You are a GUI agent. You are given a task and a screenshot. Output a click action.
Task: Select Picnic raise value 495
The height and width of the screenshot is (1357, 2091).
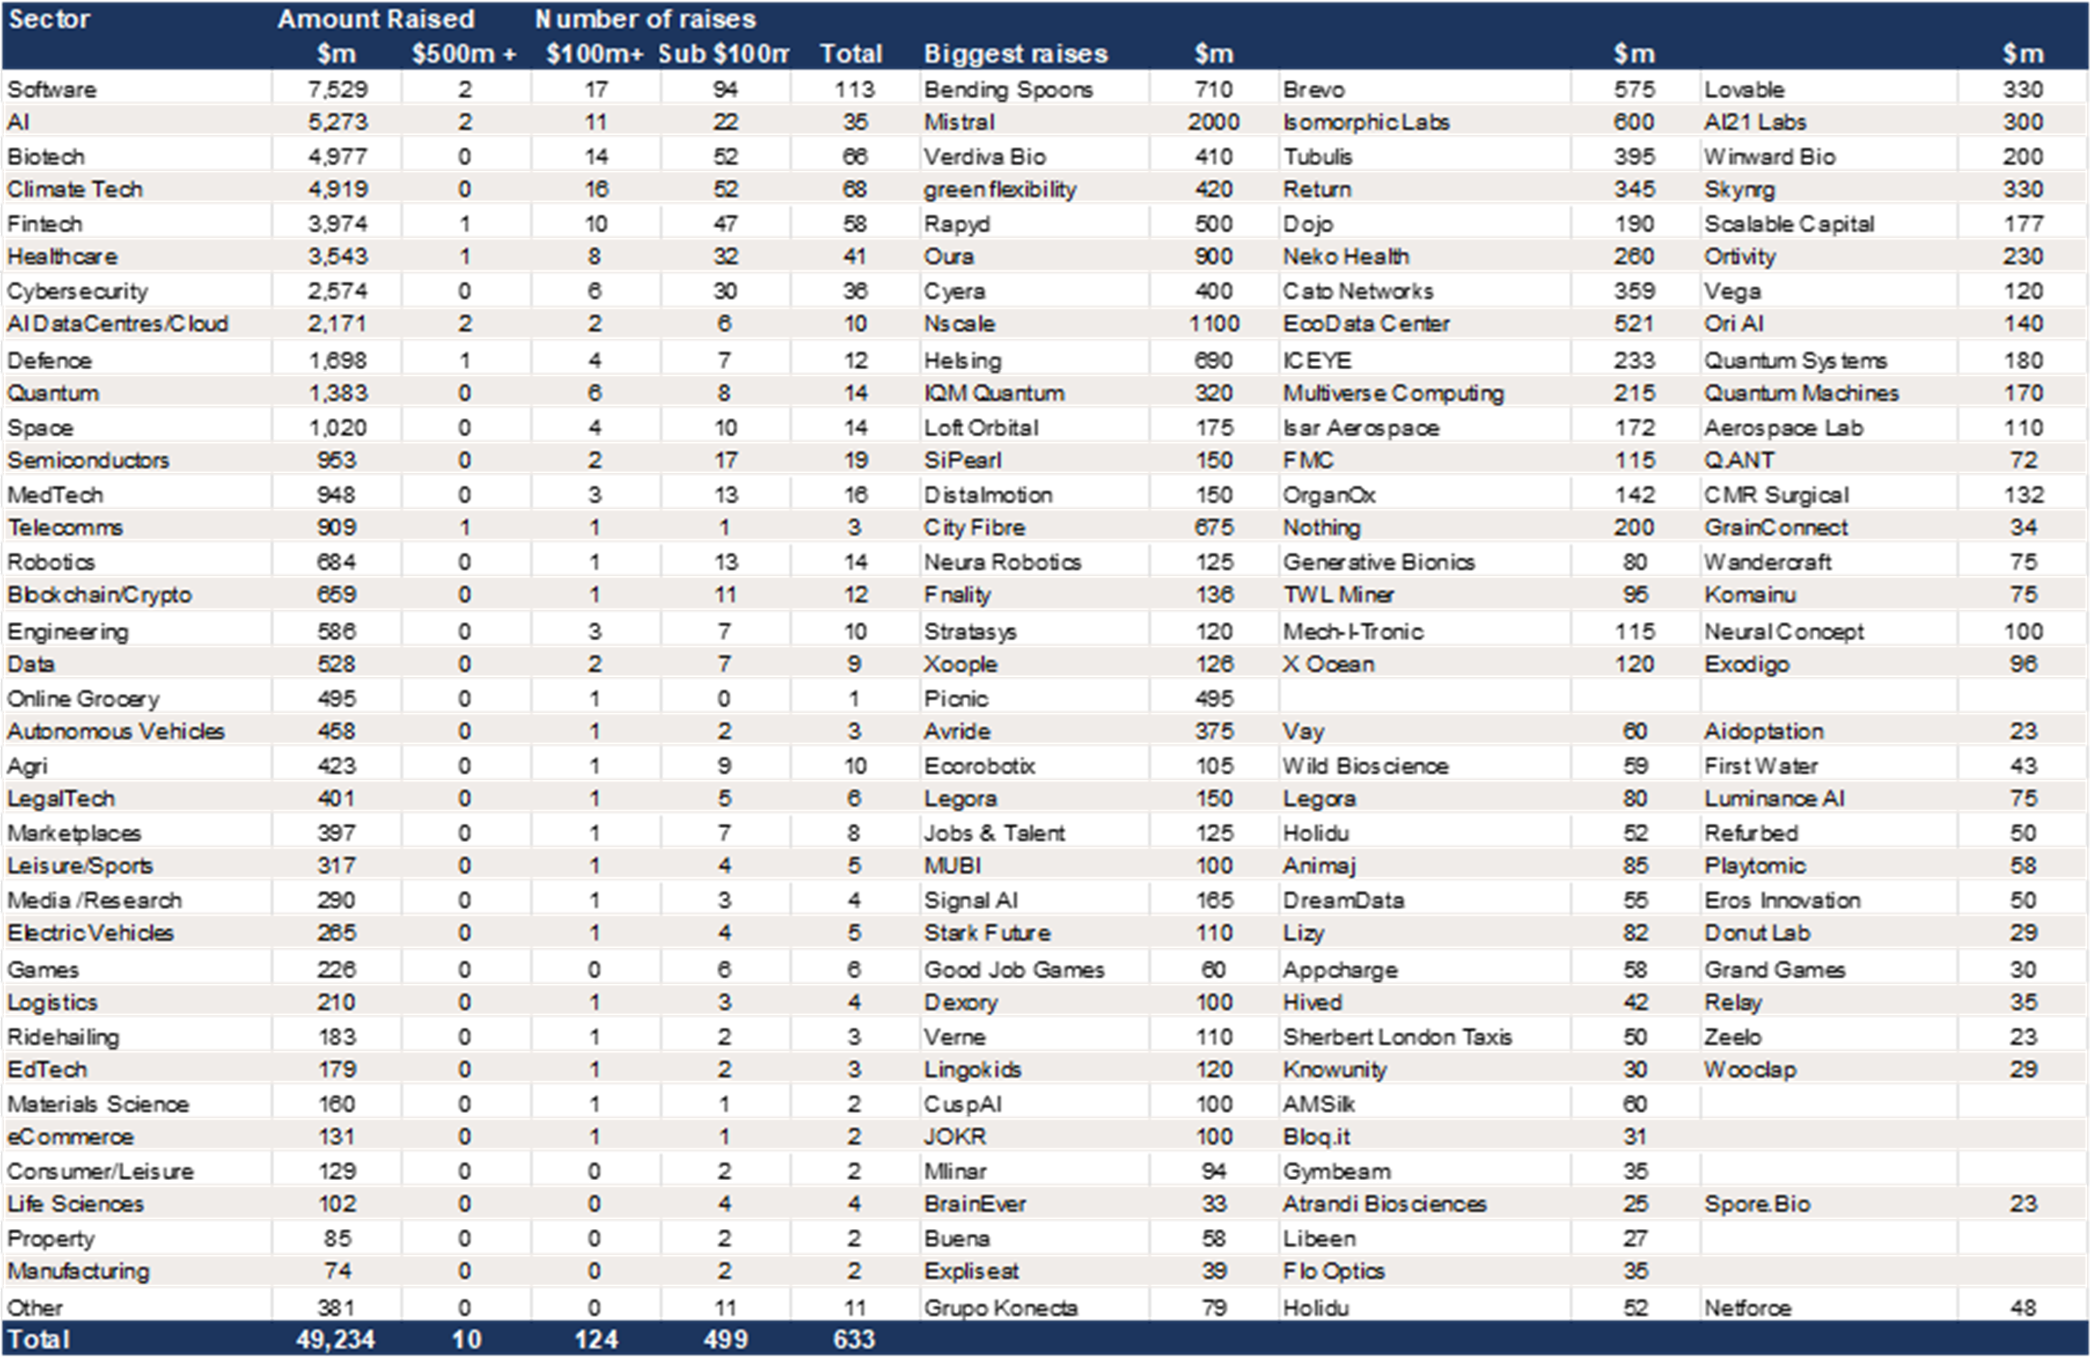[x=1214, y=699]
